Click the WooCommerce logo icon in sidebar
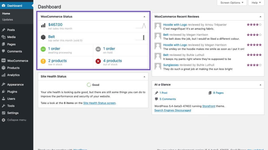Viewport: 268px width, 150px height. point(3,61)
